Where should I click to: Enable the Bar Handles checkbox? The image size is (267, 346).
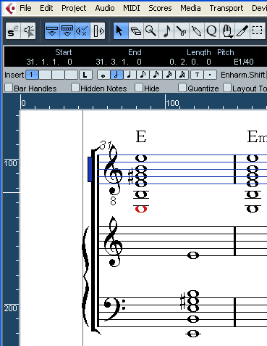coord(9,88)
